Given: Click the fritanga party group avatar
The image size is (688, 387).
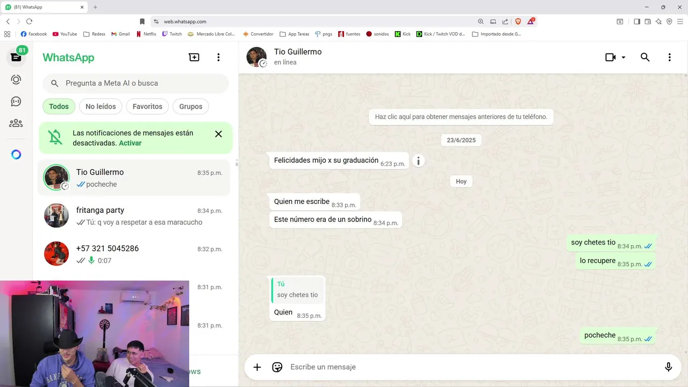Looking at the screenshot, I should 56,216.
